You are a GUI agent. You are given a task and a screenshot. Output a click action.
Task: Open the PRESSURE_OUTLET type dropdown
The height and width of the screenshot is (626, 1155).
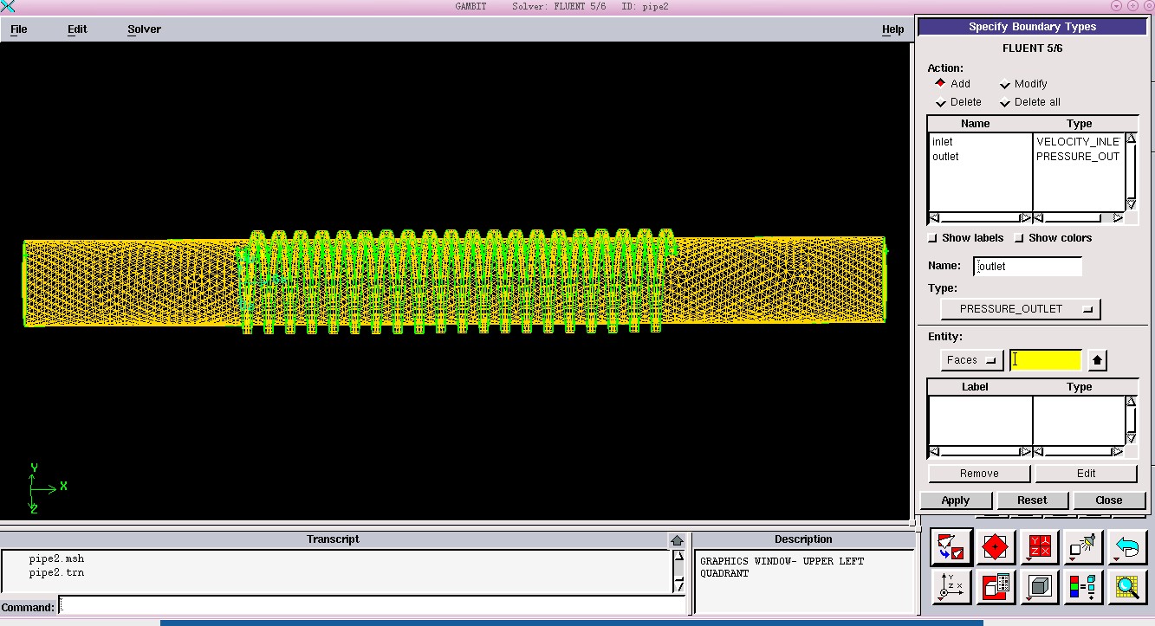tap(1021, 309)
